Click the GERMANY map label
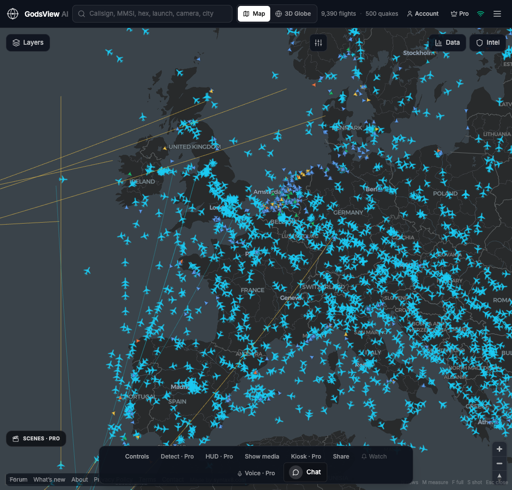This screenshot has width=512, height=490. coord(348,213)
